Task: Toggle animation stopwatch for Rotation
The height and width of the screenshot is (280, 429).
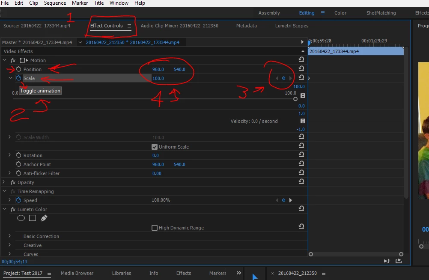Action: [18, 155]
